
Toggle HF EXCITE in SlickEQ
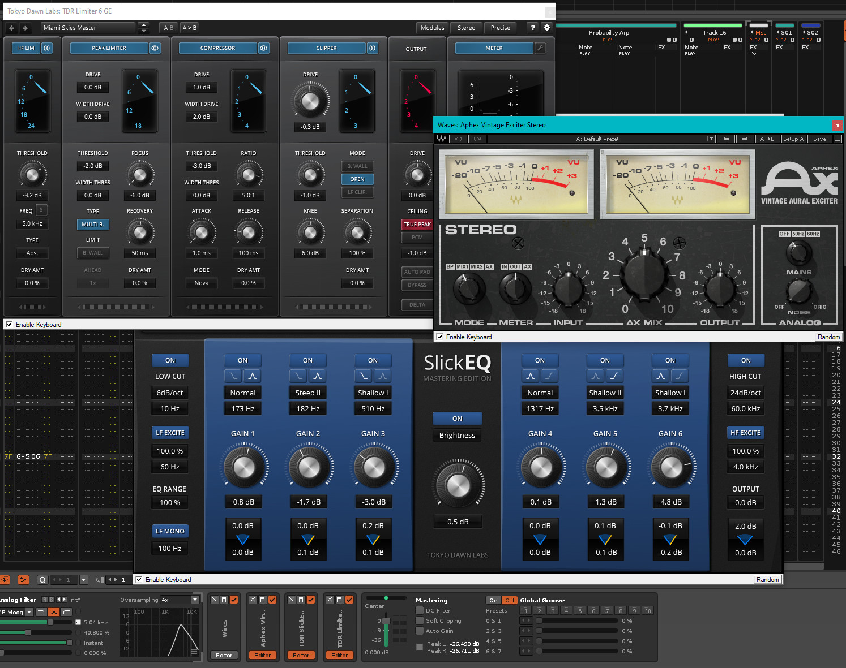746,433
